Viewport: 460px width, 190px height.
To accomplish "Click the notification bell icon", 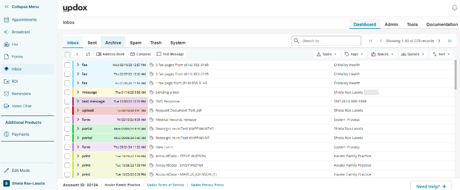I will tap(455, 8).
